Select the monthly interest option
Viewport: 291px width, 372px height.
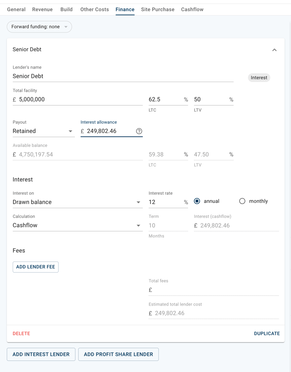point(242,201)
